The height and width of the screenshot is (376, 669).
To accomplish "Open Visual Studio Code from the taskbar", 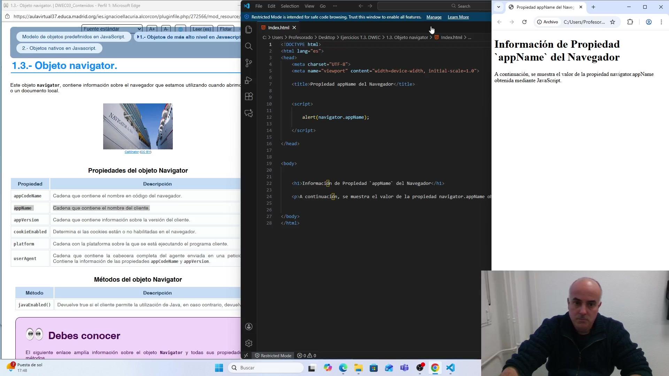I will pyautogui.click(x=451, y=368).
